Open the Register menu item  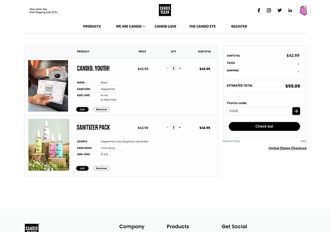(239, 26)
